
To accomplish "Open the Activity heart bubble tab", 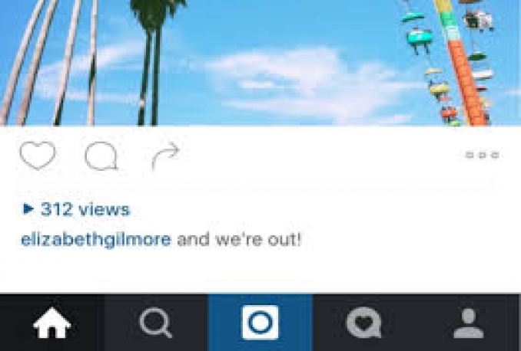I will [x=364, y=323].
